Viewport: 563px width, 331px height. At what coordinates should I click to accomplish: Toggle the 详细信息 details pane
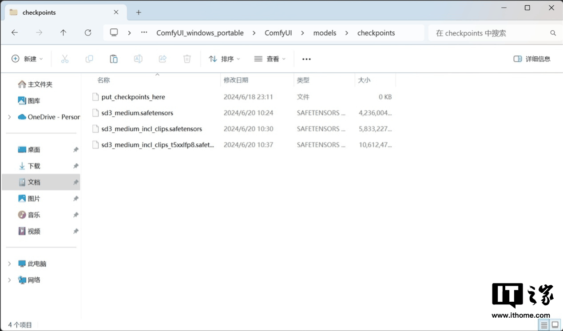[x=532, y=59]
